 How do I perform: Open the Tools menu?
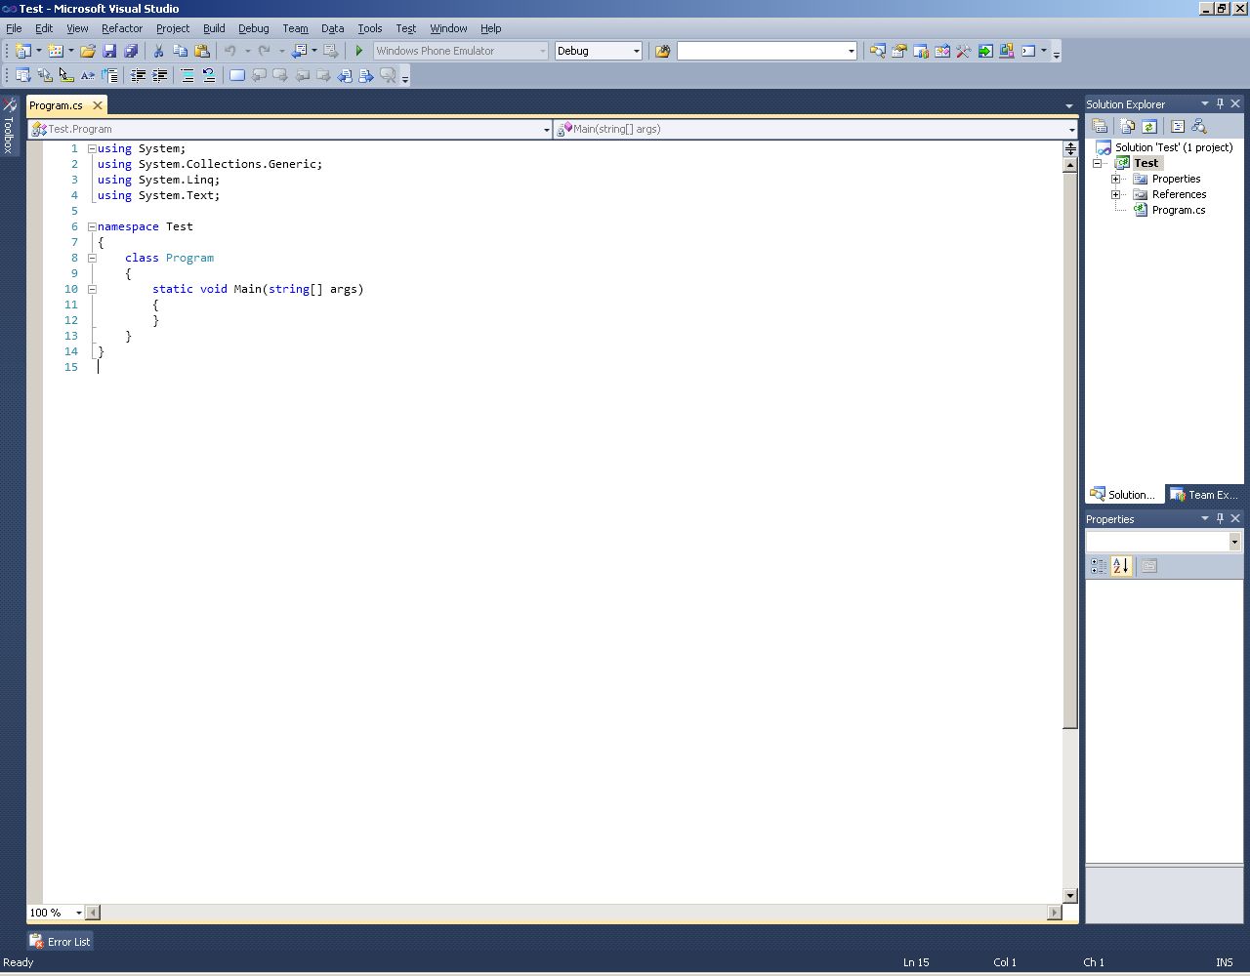(x=369, y=28)
